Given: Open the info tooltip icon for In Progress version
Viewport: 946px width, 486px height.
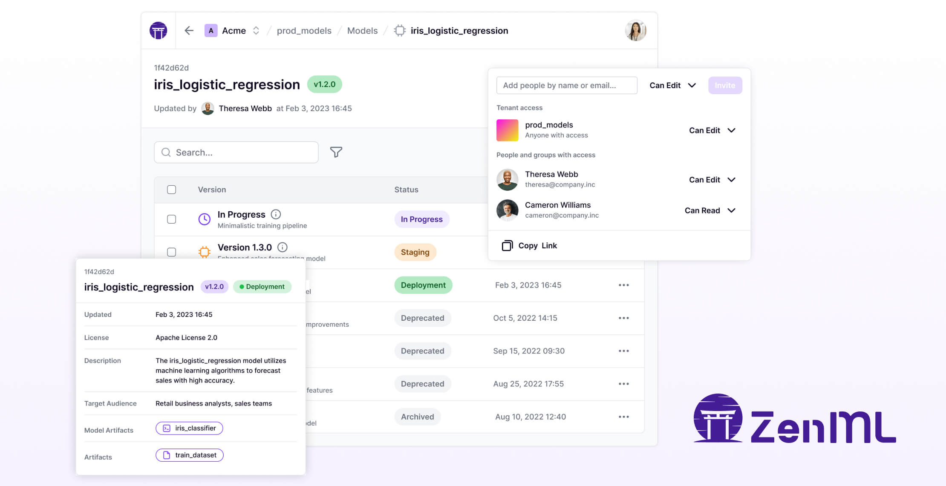Looking at the screenshot, I should [x=277, y=214].
